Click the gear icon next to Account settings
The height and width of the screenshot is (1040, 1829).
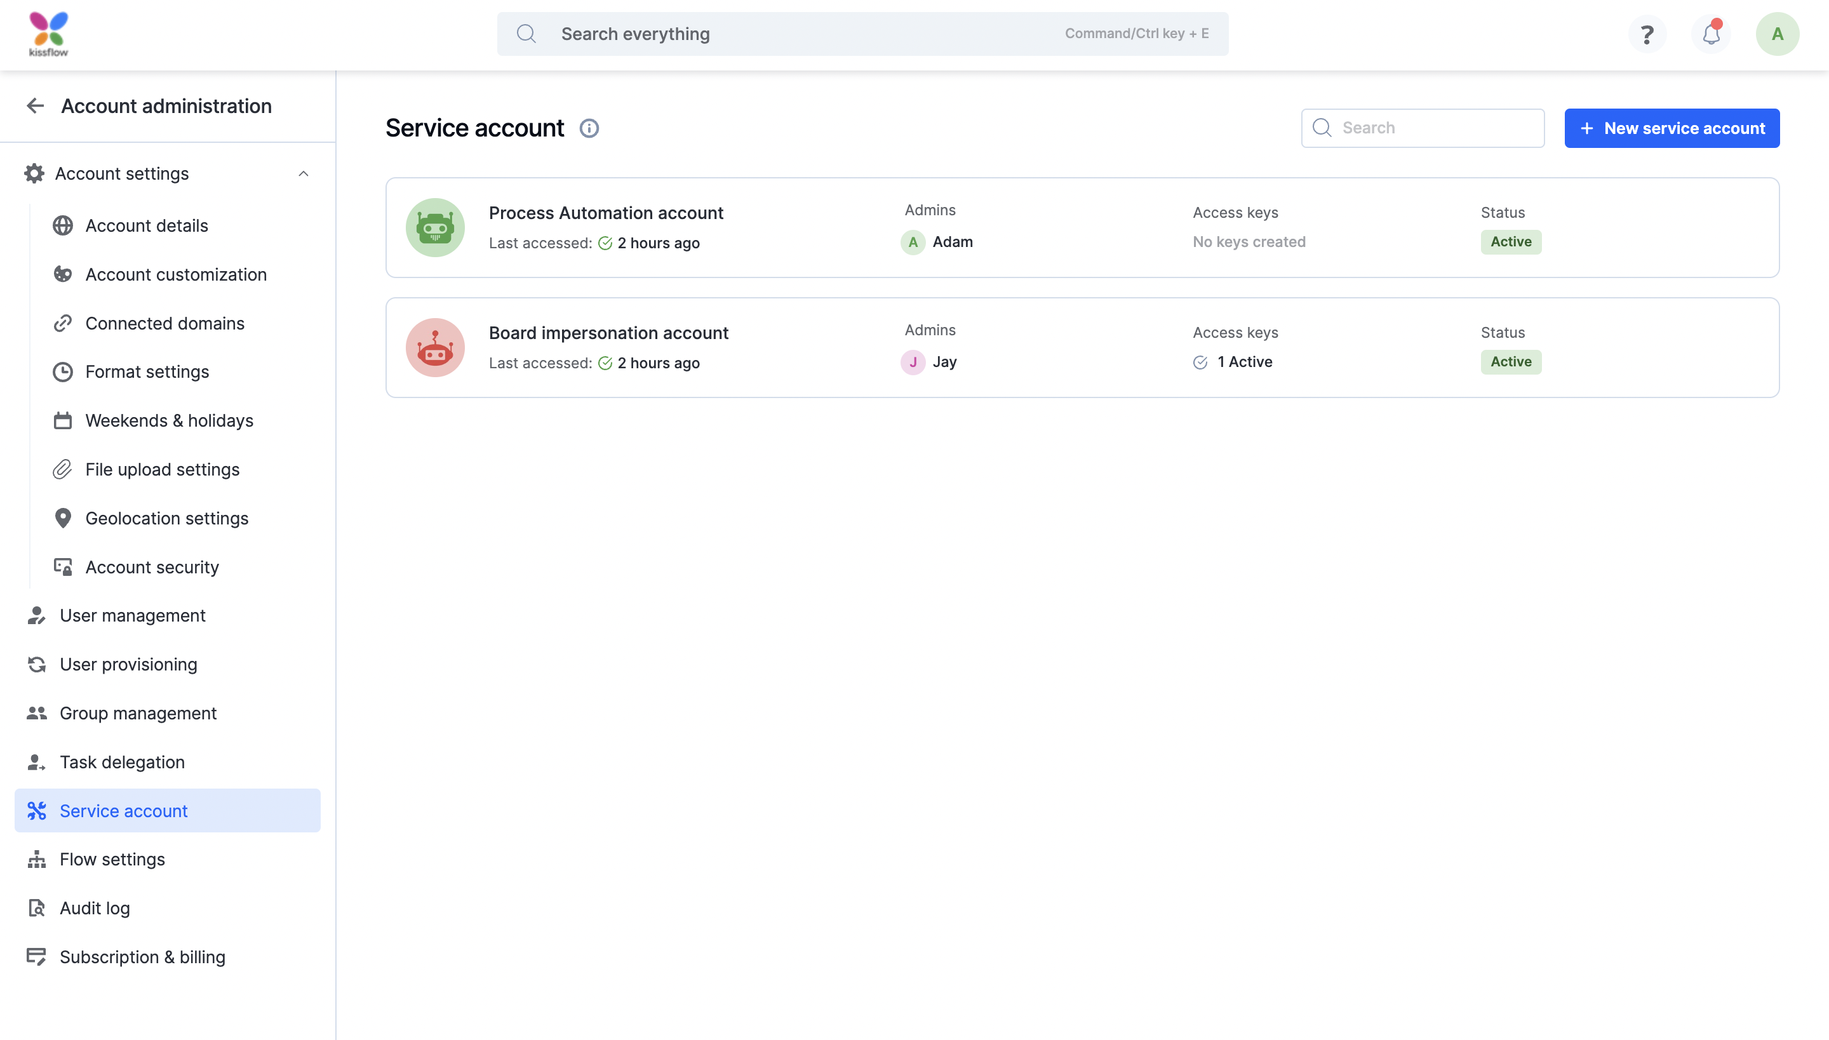point(34,173)
